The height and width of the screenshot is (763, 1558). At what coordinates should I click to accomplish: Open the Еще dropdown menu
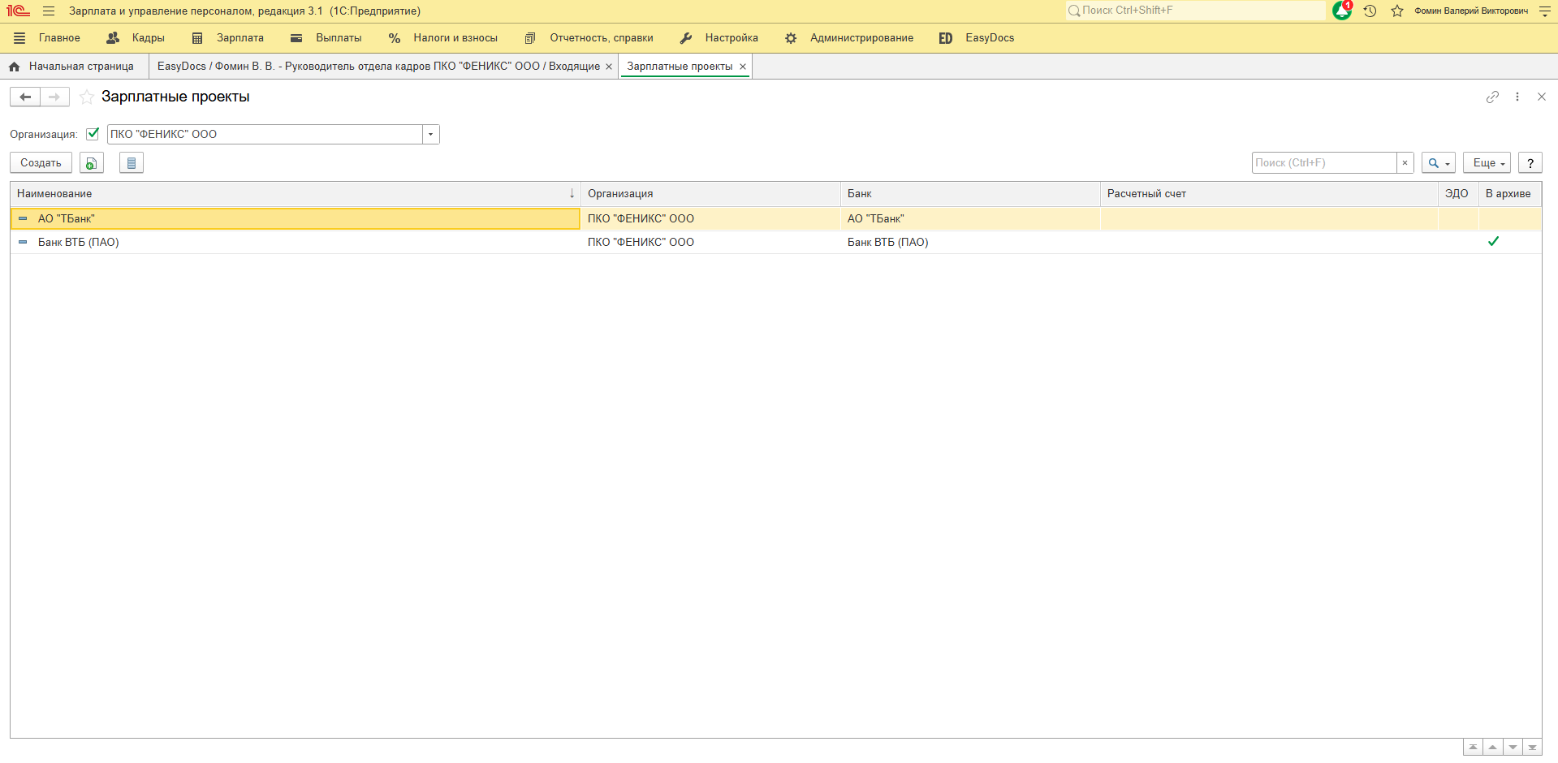point(1487,163)
